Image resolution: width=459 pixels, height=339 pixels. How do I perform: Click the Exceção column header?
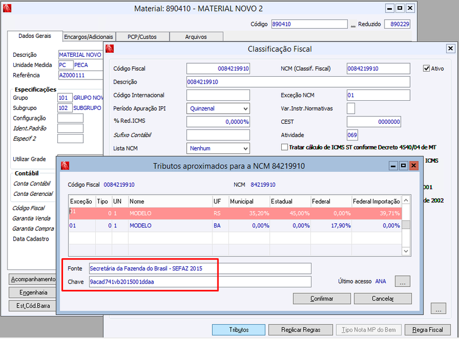coord(82,202)
